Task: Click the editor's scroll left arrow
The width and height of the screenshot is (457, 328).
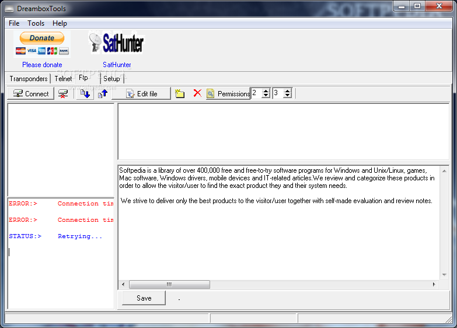Action: pyautogui.click(x=123, y=284)
